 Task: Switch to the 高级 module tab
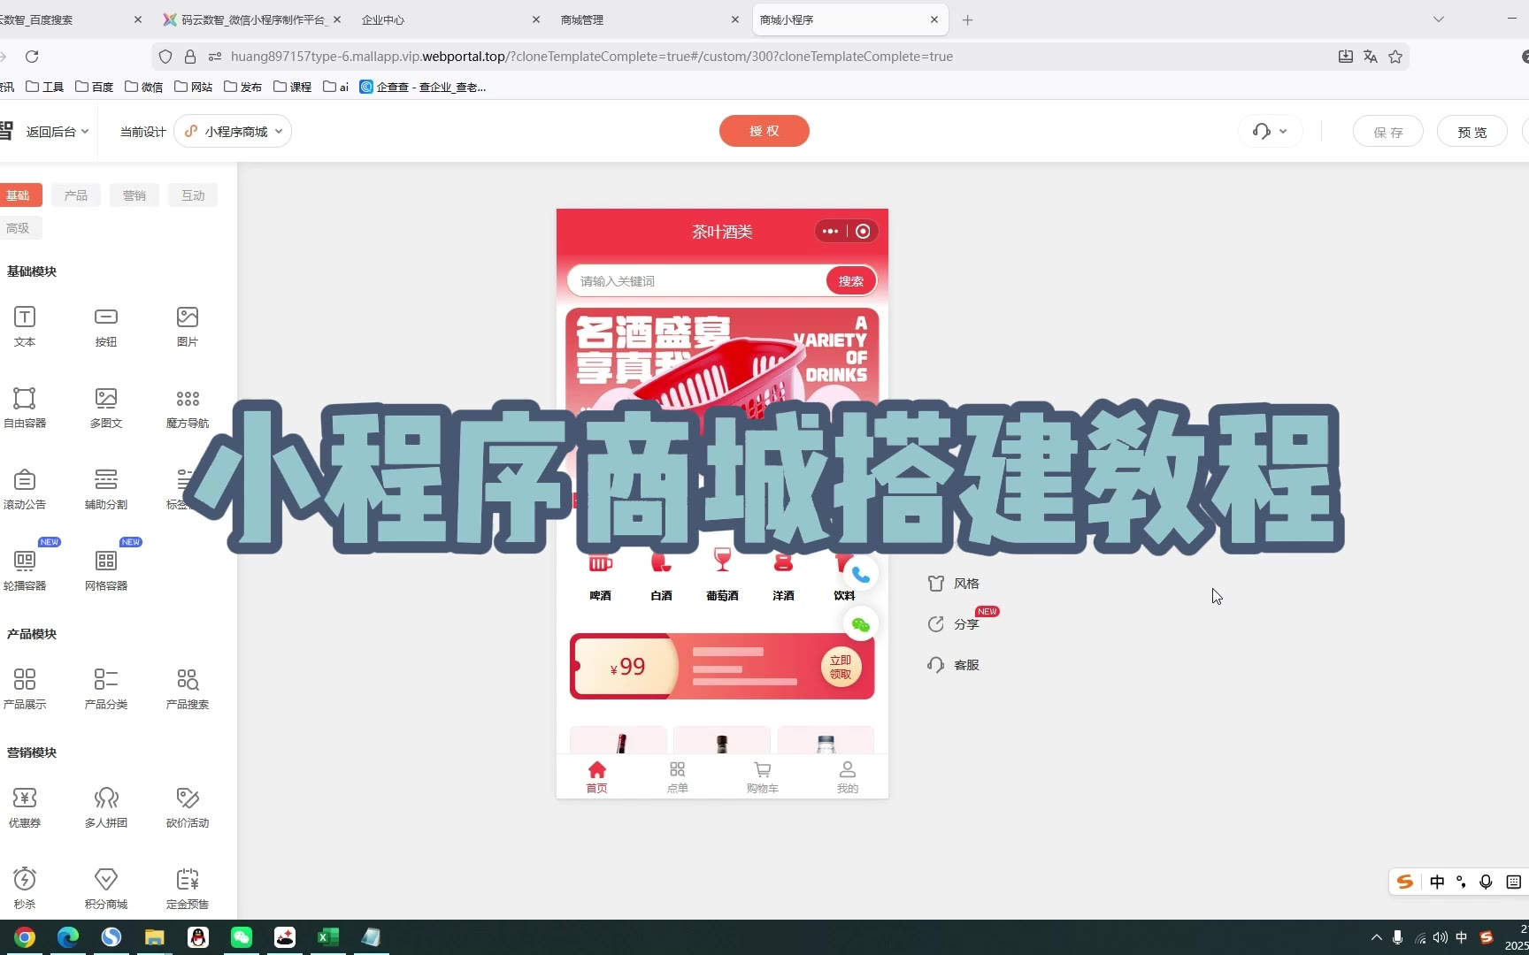(x=18, y=228)
